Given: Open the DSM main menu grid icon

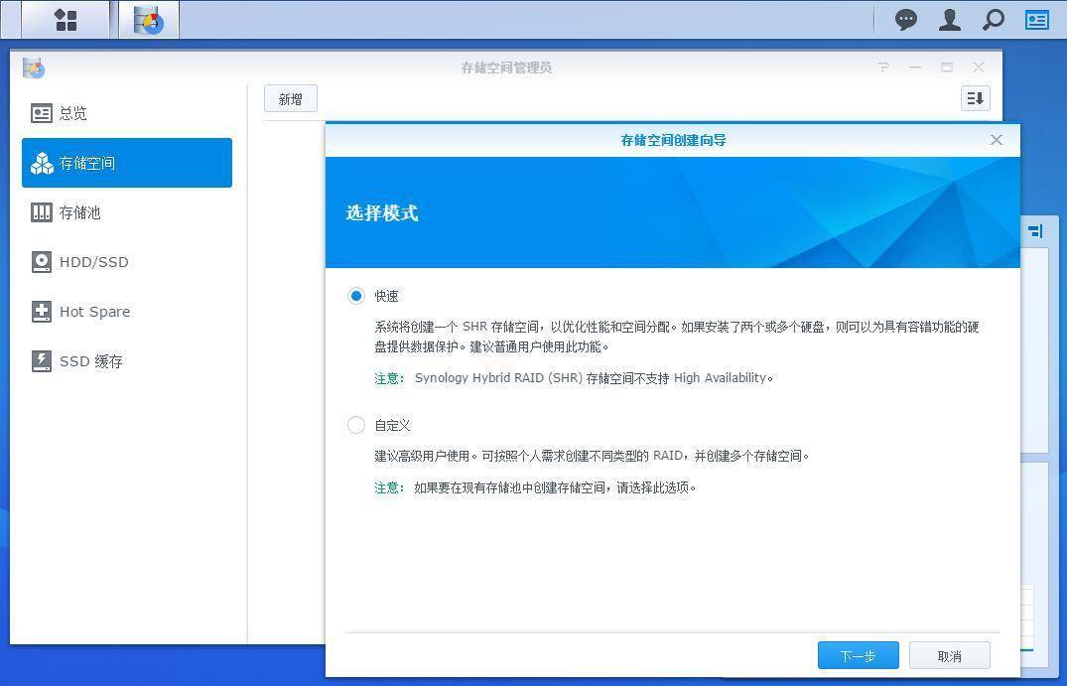Looking at the screenshot, I should tap(66, 20).
